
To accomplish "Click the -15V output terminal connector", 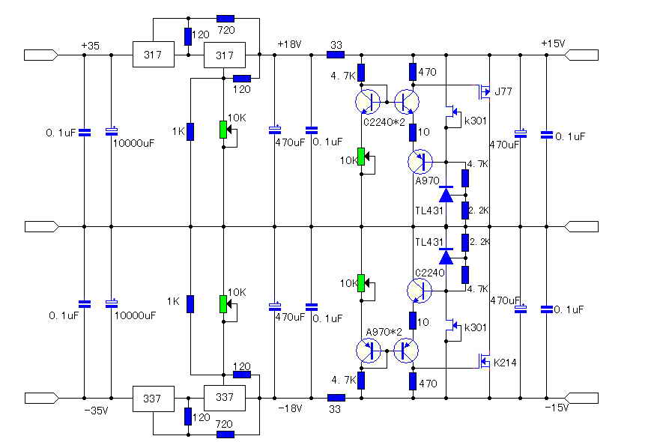I will pyautogui.click(x=581, y=399).
